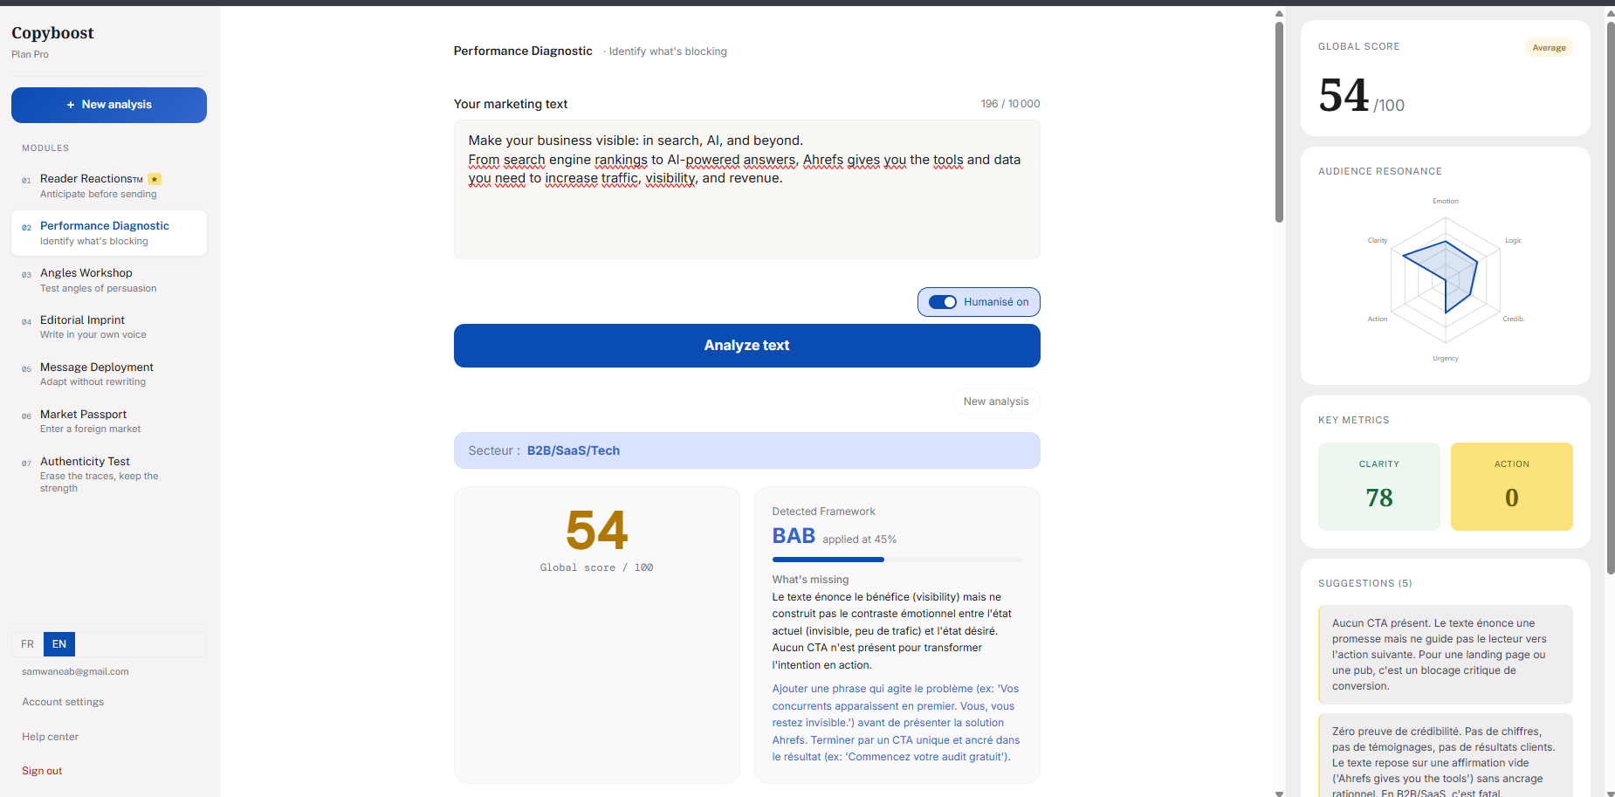This screenshot has height=797, width=1615.
Task: Click the audience resonance radar chart
Action: (x=1446, y=279)
